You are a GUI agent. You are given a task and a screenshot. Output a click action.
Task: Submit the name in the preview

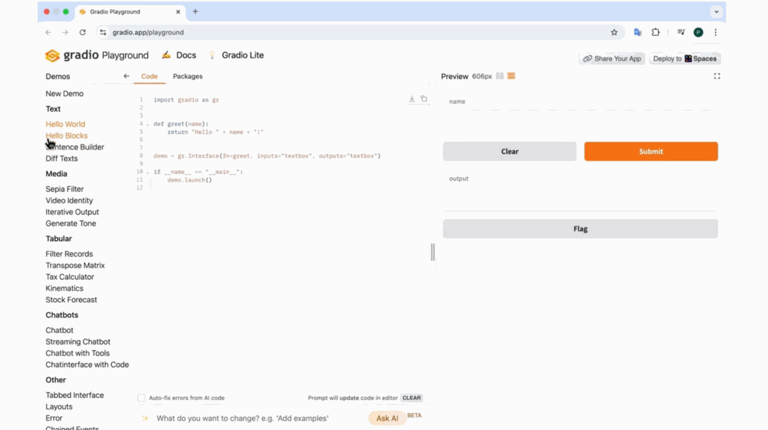[651, 151]
